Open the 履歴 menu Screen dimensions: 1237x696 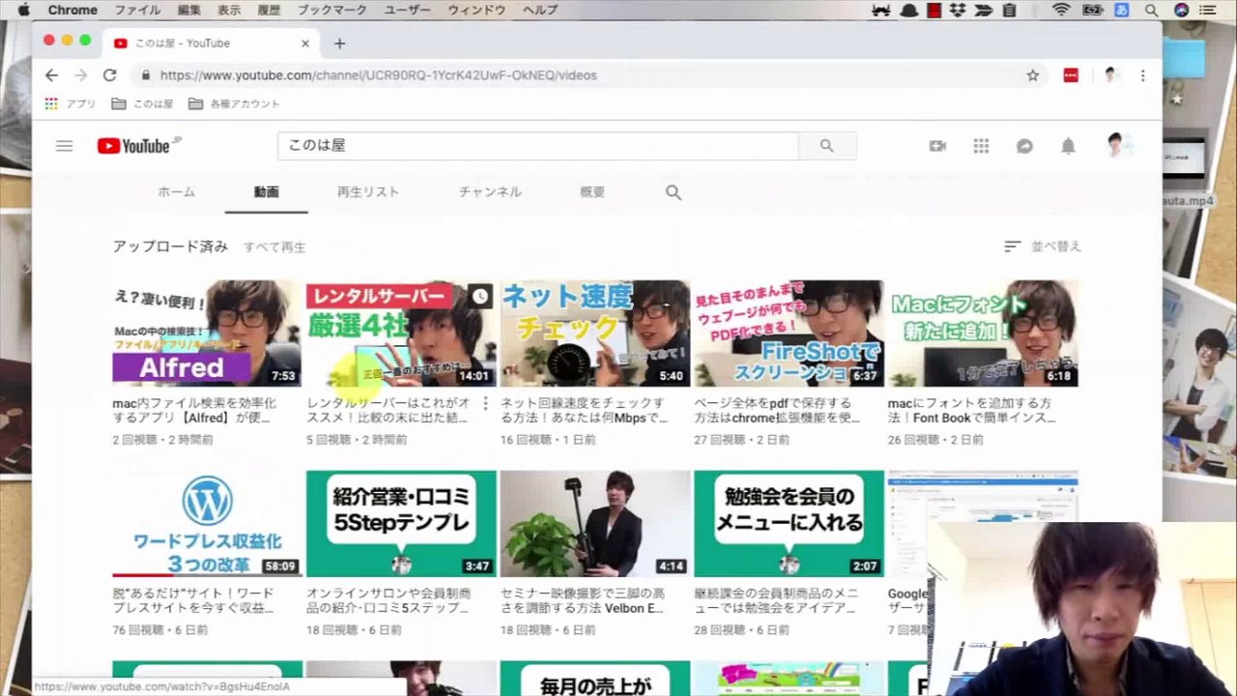[269, 10]
